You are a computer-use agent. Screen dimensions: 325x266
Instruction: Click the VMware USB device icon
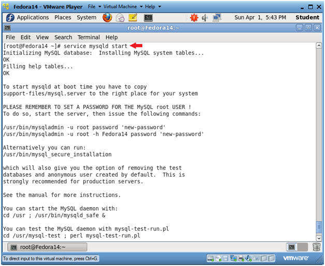coord(257,258)
